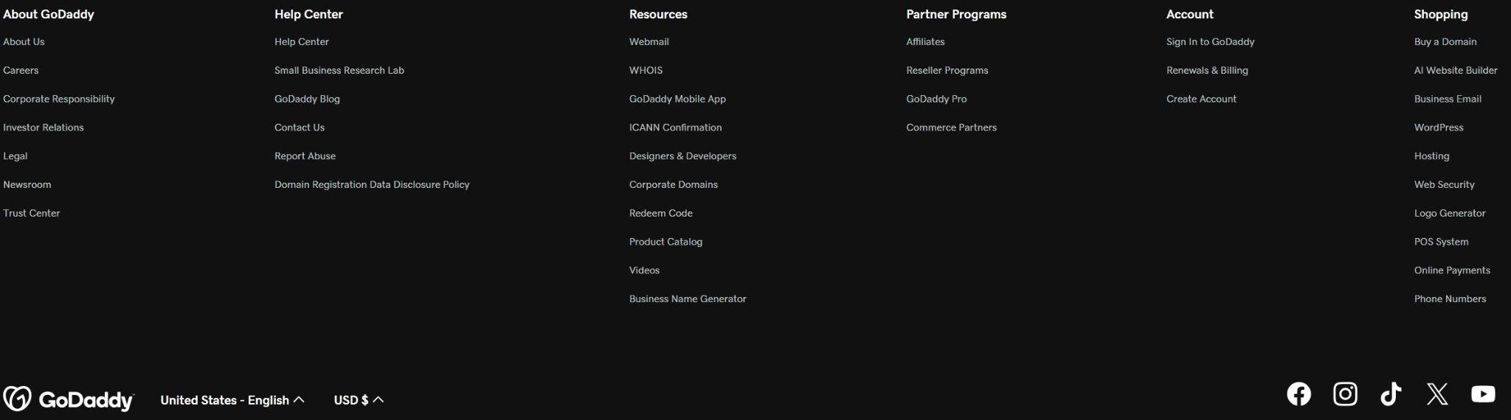Open the Report Abuse link
The image size is (1511, 420).
click(x=305, y=156)
